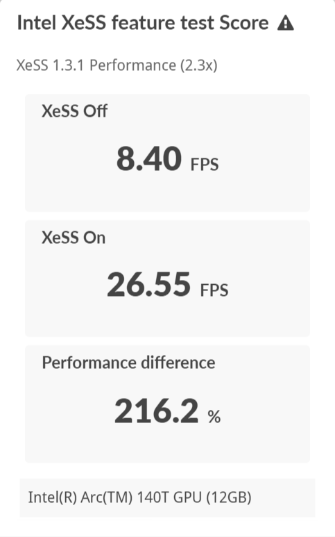335x537 pixels.
Task: Click the Performance difference label
Action: pyautogui.click(x=128, y=363)
